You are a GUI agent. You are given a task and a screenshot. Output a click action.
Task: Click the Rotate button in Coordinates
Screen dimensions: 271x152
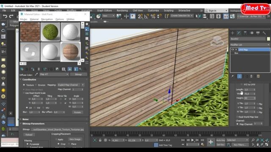tap(77, 112)
